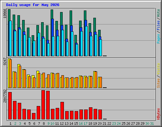Screen dimensions: 162x127
Task: Click the Visits legend label
Action: point(158,69)
